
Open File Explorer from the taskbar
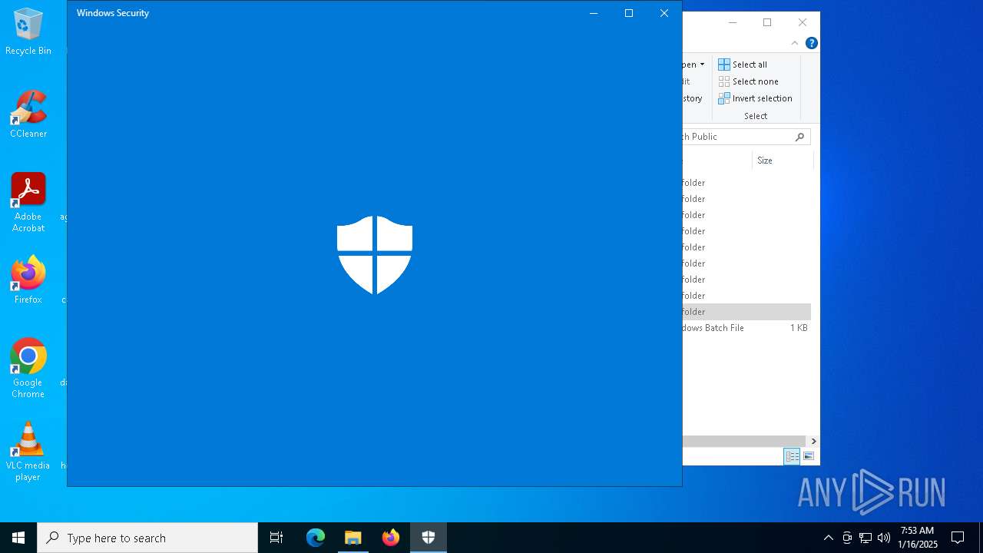pyautogui.click(x=353, y=538)
